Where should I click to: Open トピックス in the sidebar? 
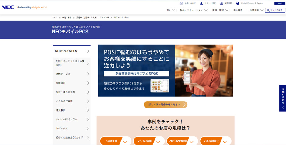point(72,129)
